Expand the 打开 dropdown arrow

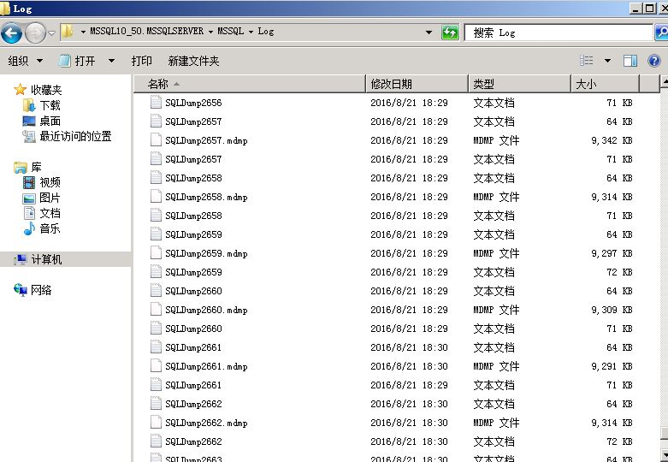111,61
